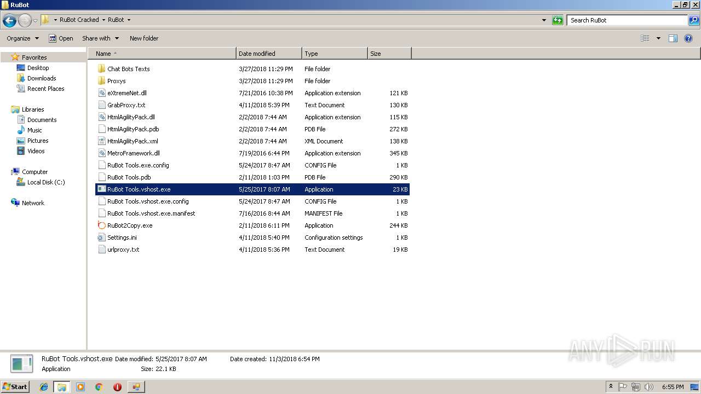The image size is (701, 394).
Task: Click RuBot Cracked in the address breadcrumb
Action: click(x=79, y=20)
